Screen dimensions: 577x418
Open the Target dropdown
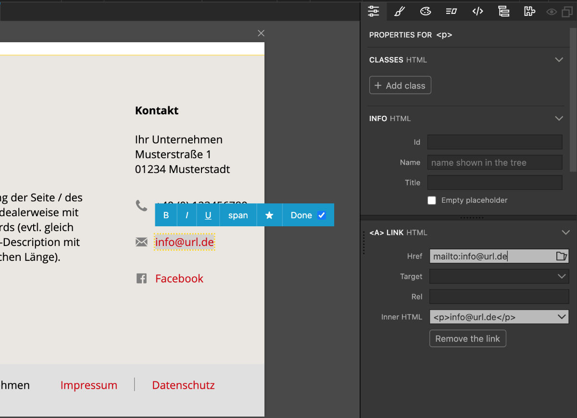(499, 276)
